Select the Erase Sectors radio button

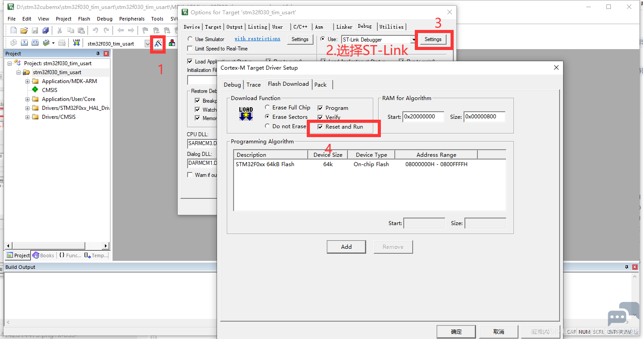point(267,117)
